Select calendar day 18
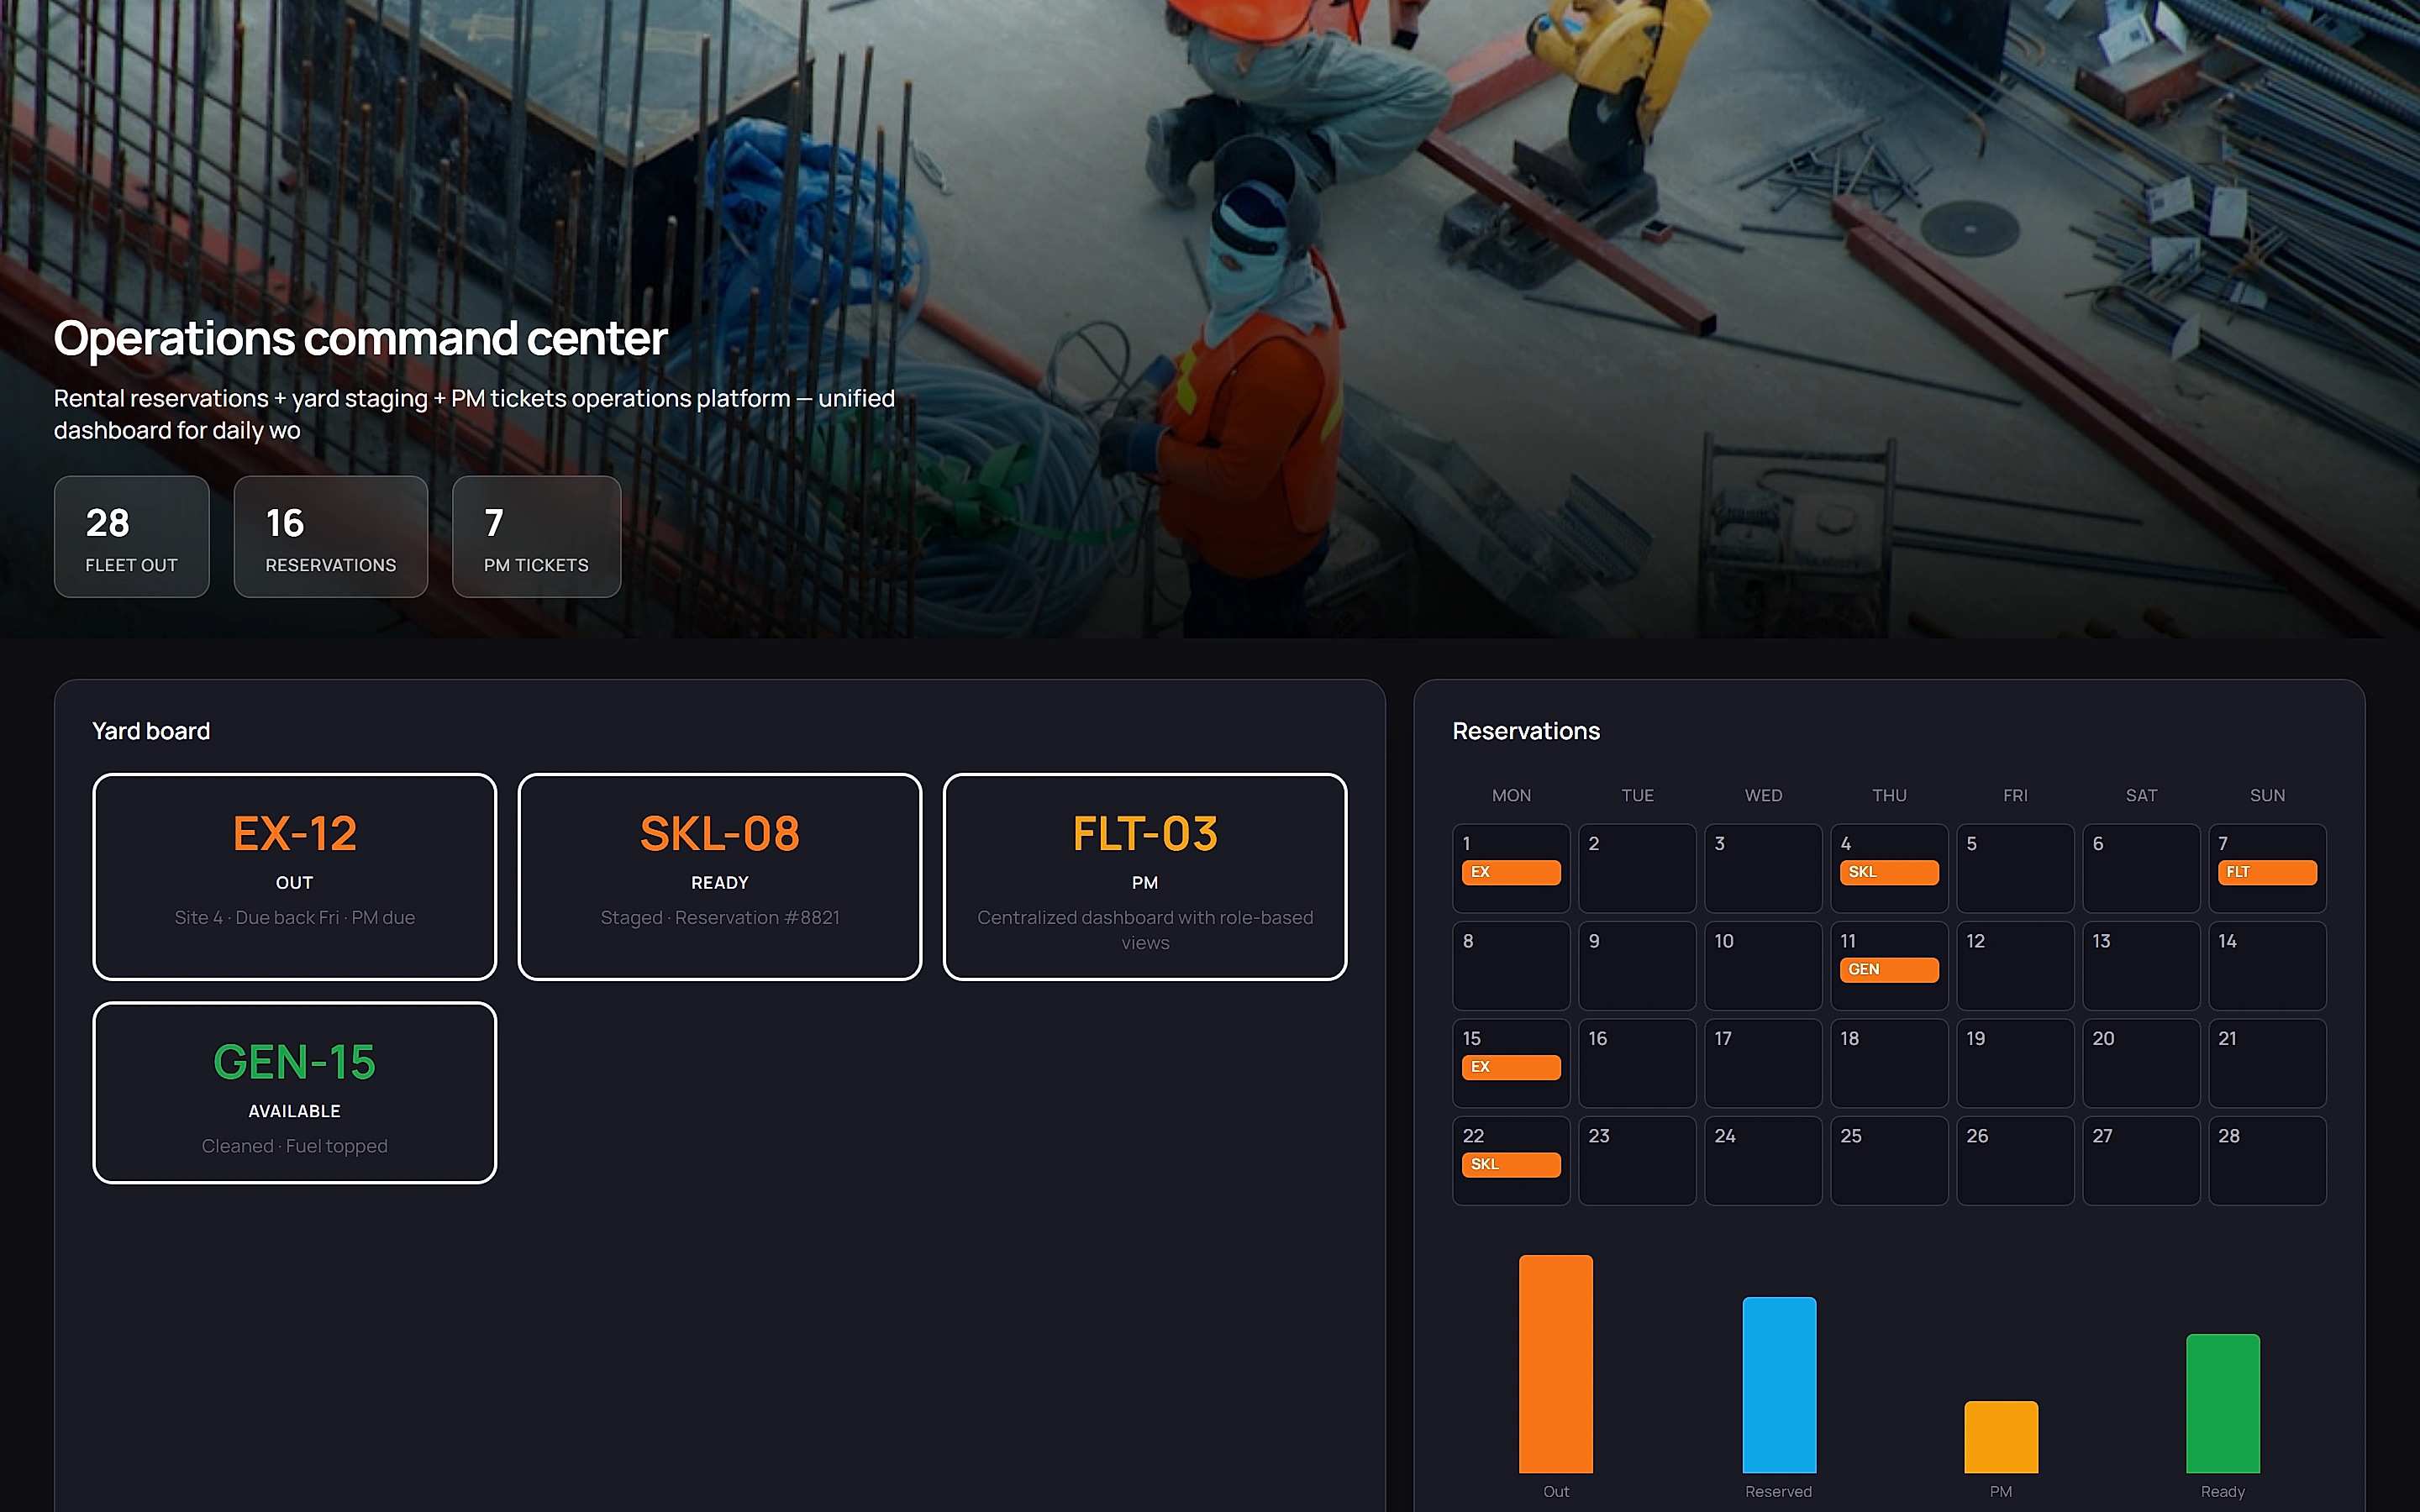The width and height of the screenshot is (2420, 1512). pyautogui.click(x=1889, y=1063)
